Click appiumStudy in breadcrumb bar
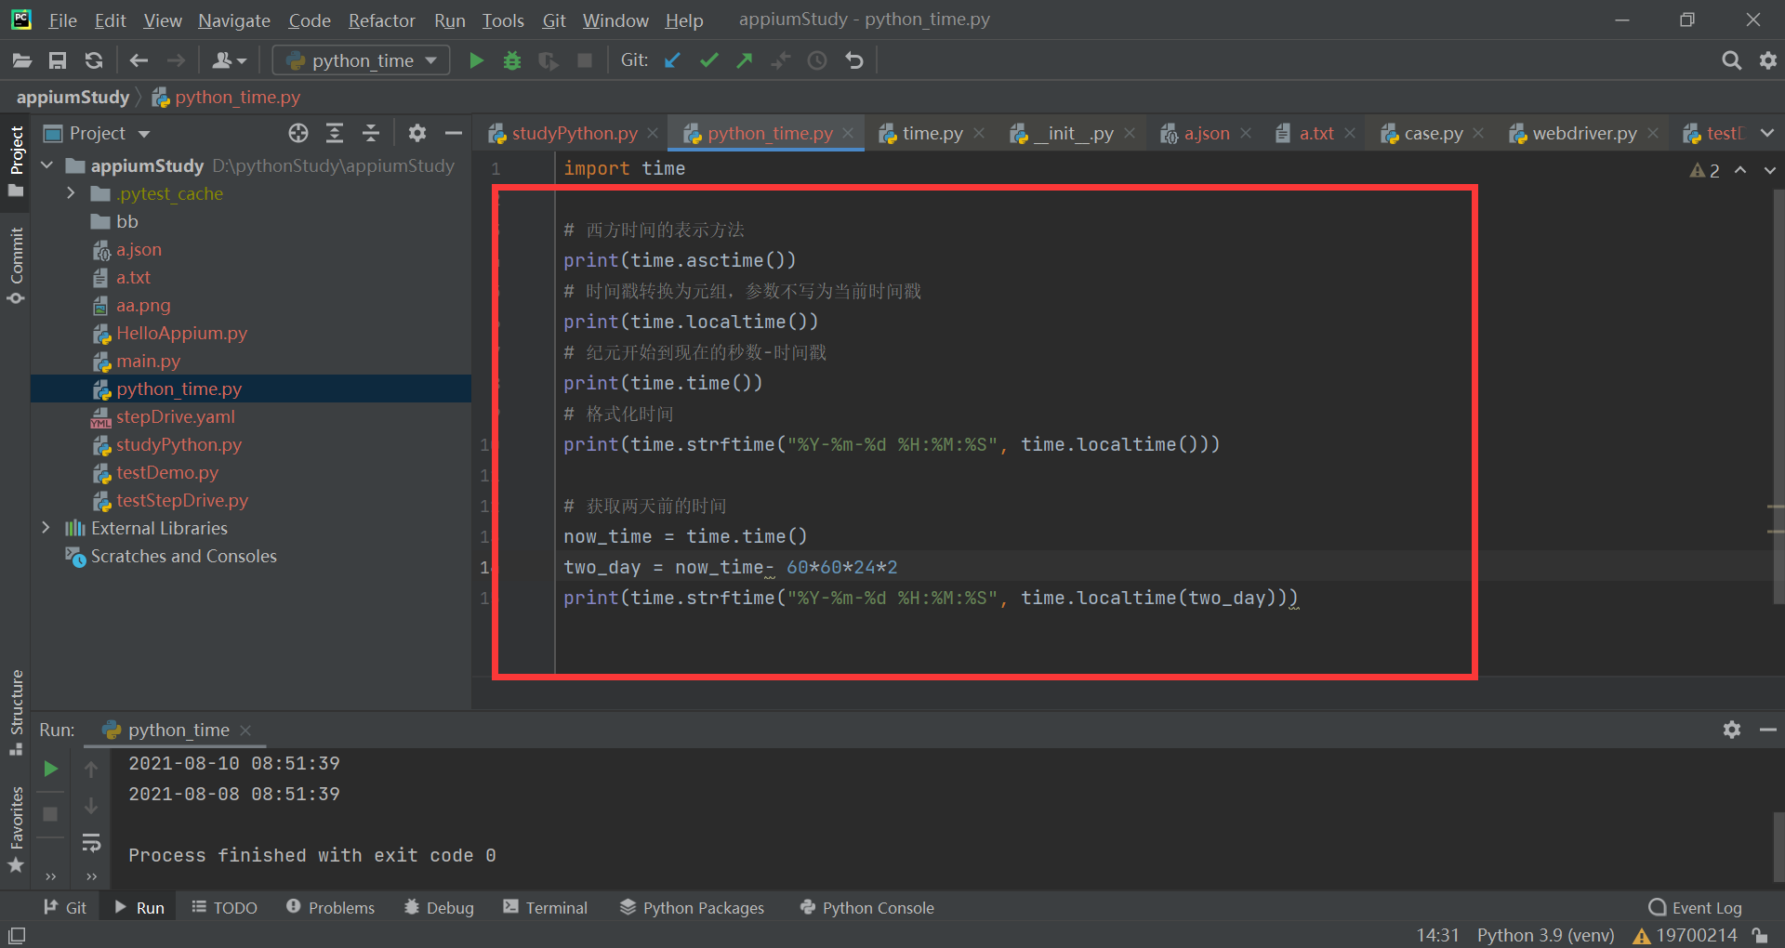 [x=73, y=97]
